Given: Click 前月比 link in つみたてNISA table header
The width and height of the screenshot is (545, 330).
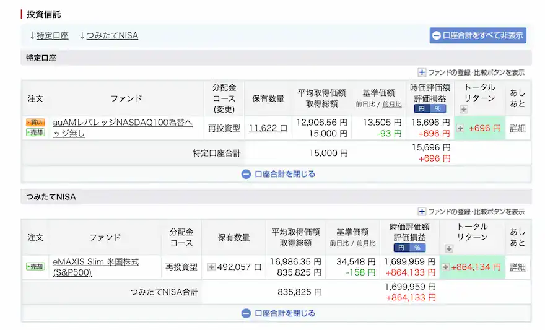Looking at the screenshot, I should [x=365, y=243].
